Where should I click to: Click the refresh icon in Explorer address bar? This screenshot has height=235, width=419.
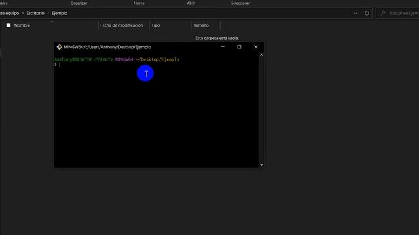(367, 13)
